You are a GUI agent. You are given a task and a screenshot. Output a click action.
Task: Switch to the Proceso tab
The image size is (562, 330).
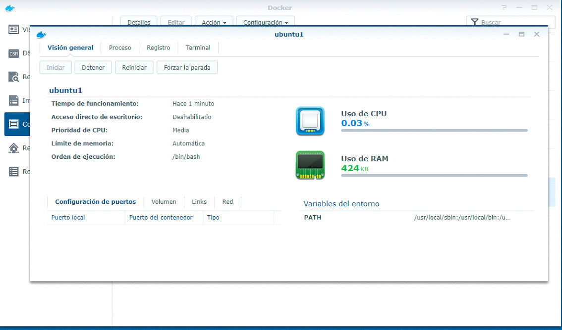pyautogui.click(x=120, y=47)
